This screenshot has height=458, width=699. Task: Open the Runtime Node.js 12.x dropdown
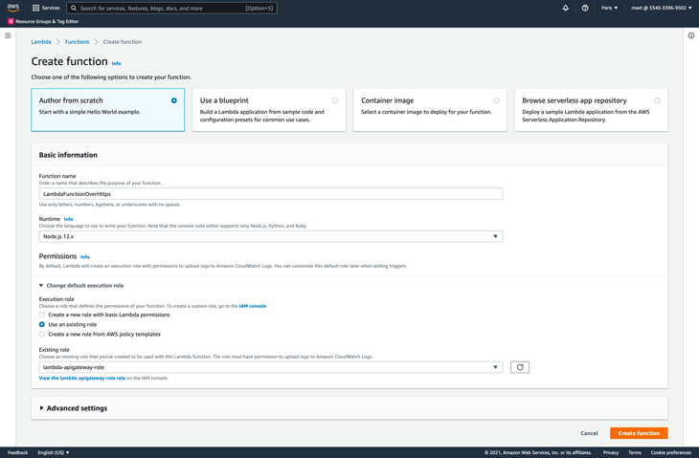[271, 236]
